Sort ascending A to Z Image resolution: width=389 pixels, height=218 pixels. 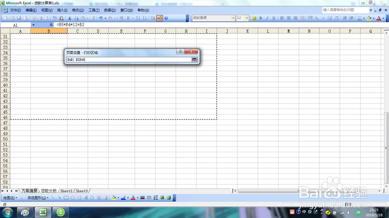tap(138, 18)
